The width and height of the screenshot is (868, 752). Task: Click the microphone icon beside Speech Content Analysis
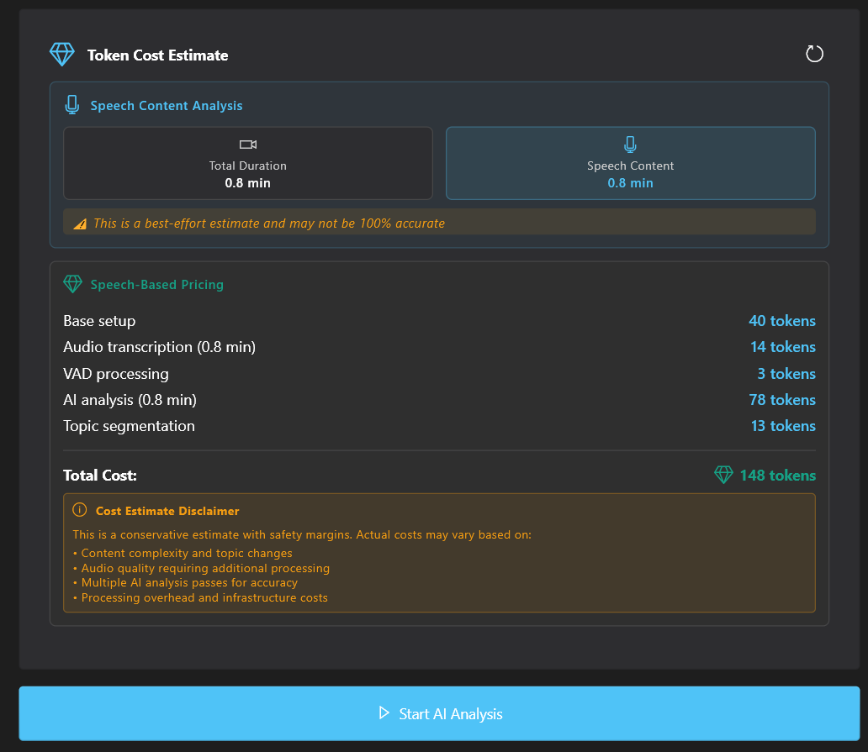72,105
